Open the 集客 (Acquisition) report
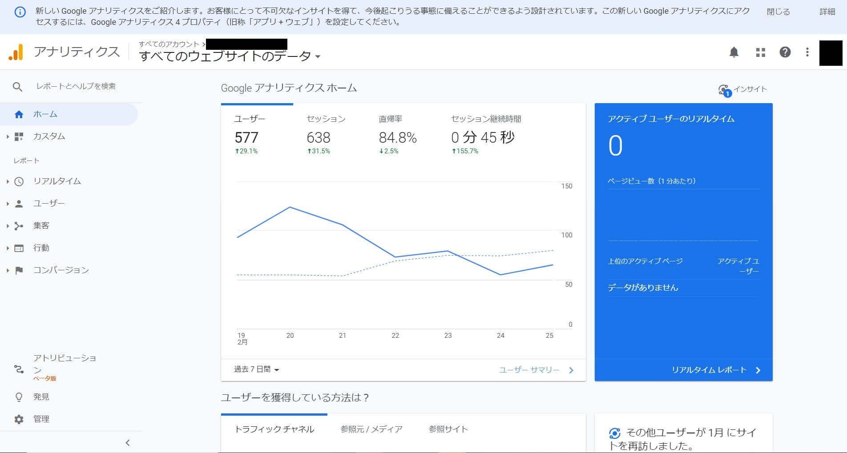The image size is (847, 453). tap(40, 225)
